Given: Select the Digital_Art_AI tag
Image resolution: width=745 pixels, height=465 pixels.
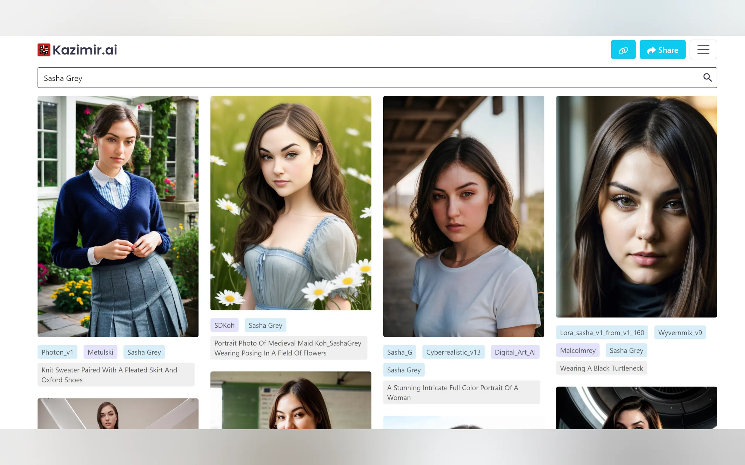Looking at the screenshot, I should point(515,352).
